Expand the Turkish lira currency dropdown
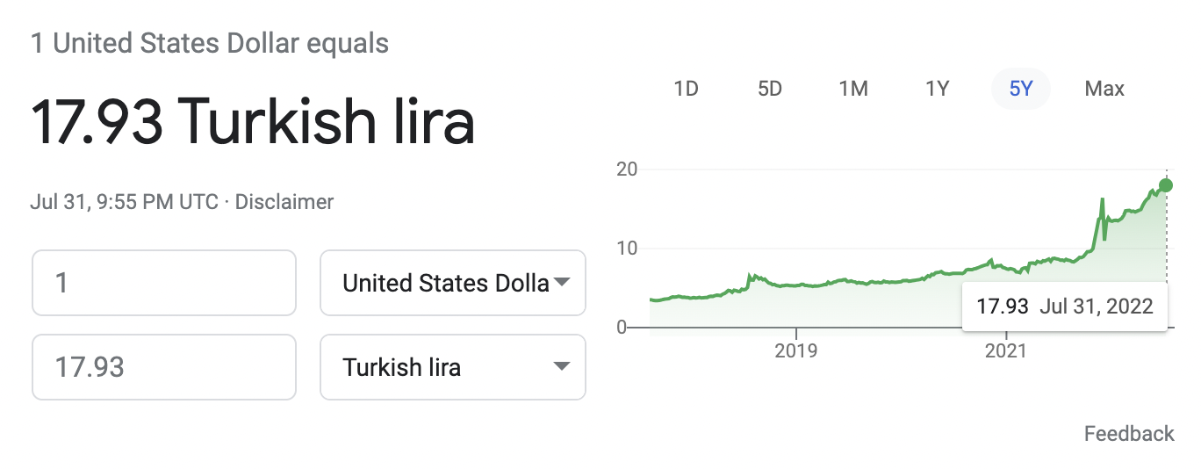Screen dimensions: 1201x469 click(x=452, y=367)
